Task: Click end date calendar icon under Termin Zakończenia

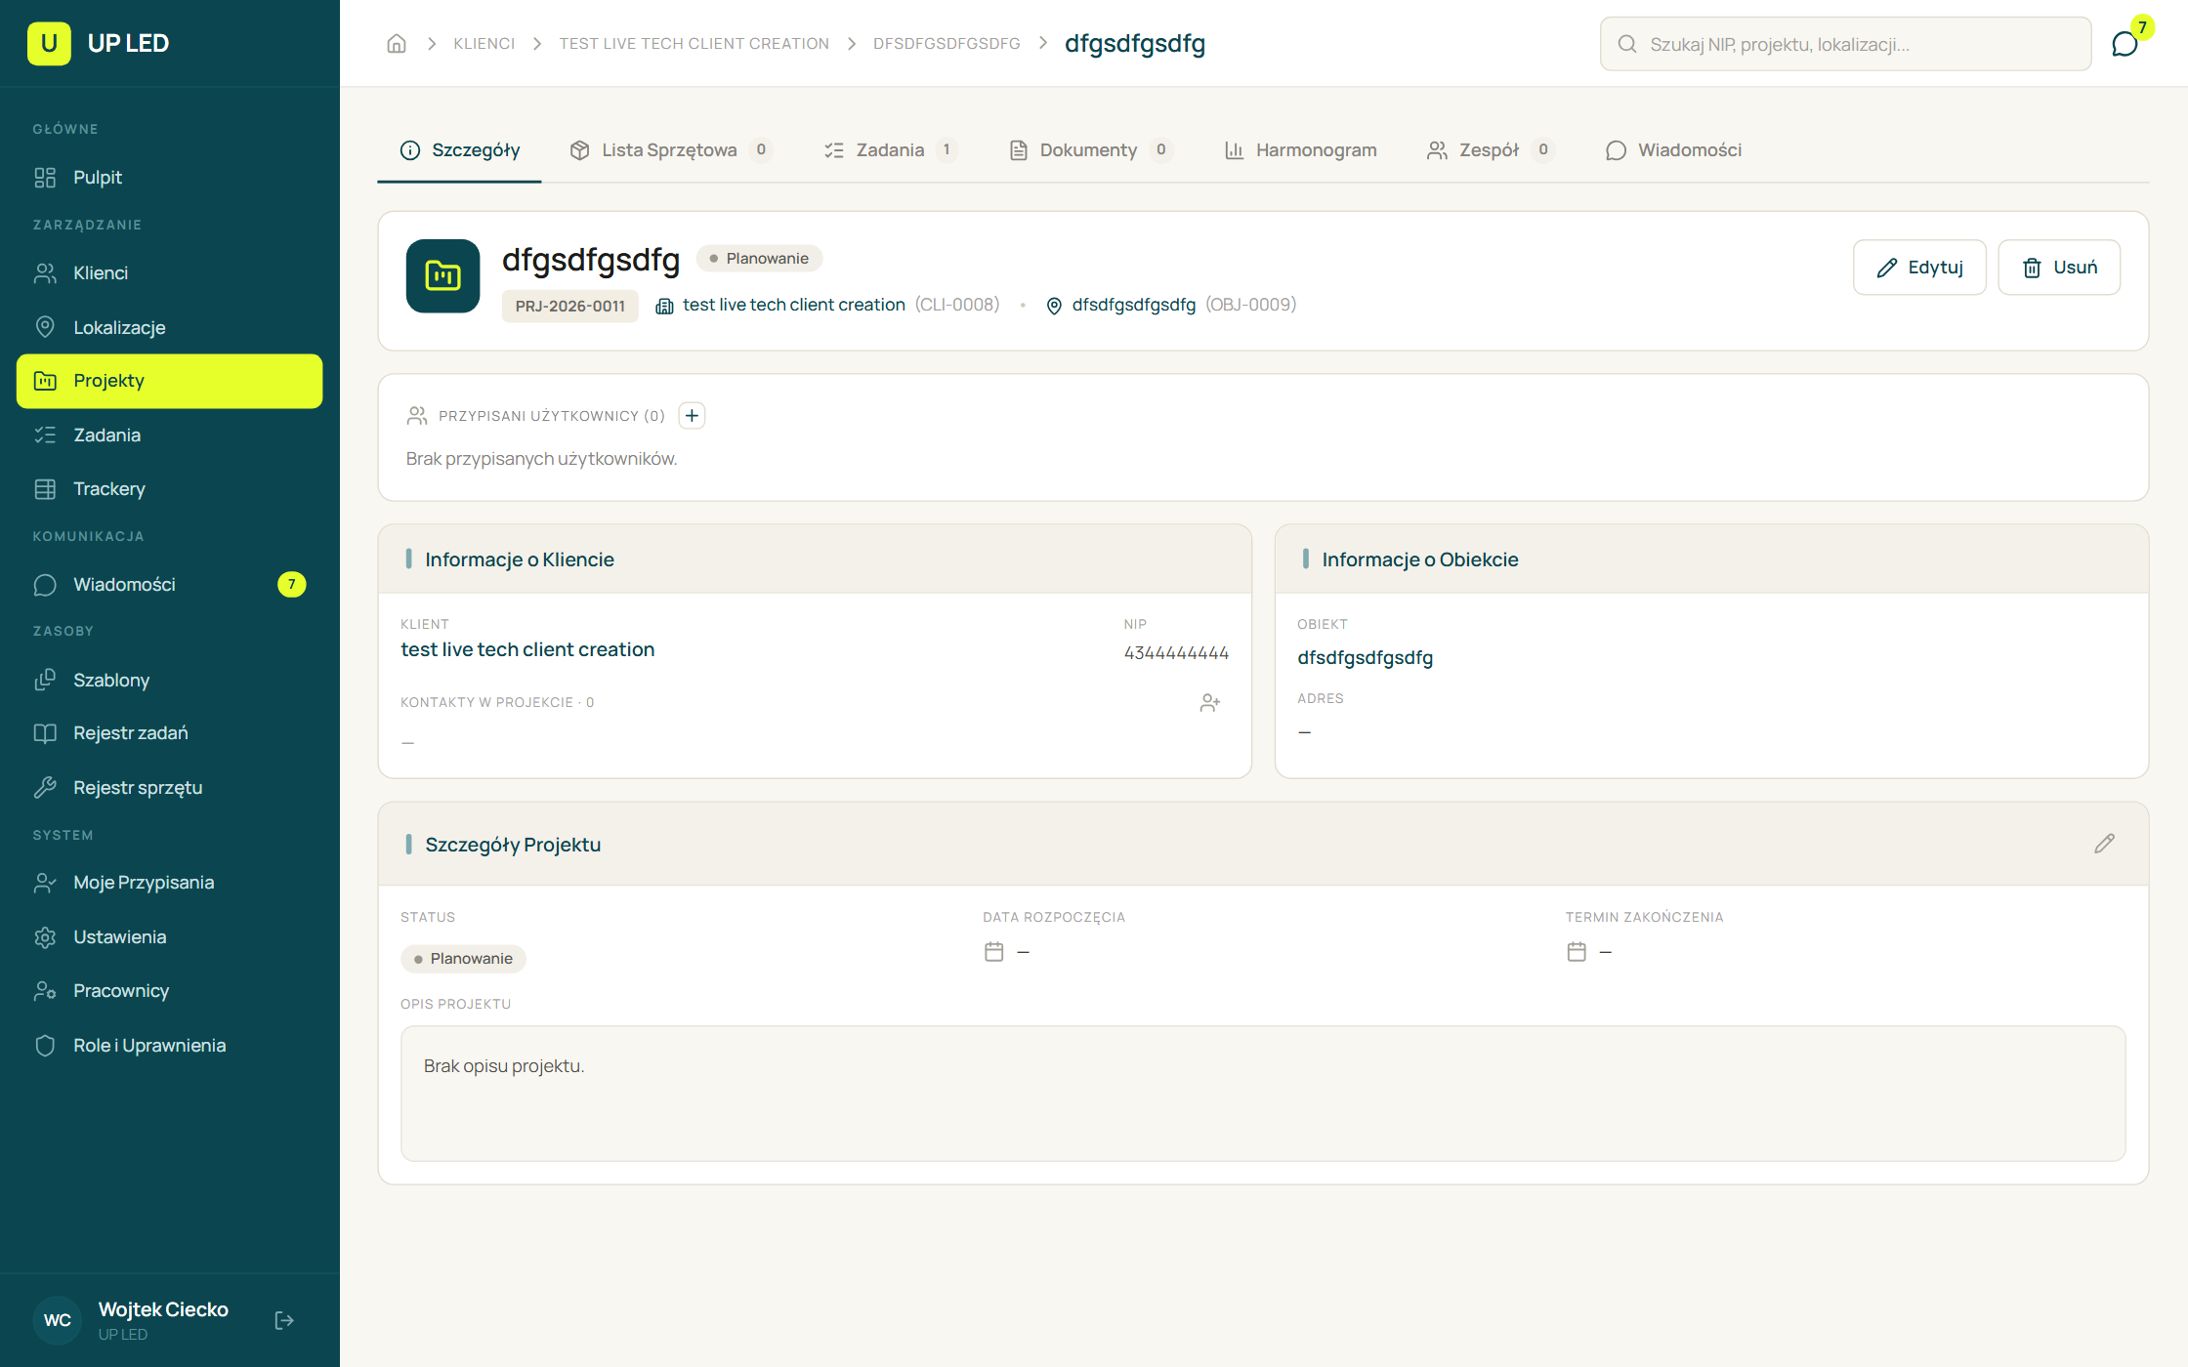Action: 1577,952
